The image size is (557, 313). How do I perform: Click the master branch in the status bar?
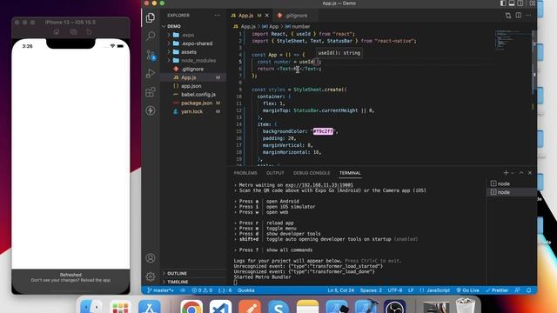coord(160,290)
